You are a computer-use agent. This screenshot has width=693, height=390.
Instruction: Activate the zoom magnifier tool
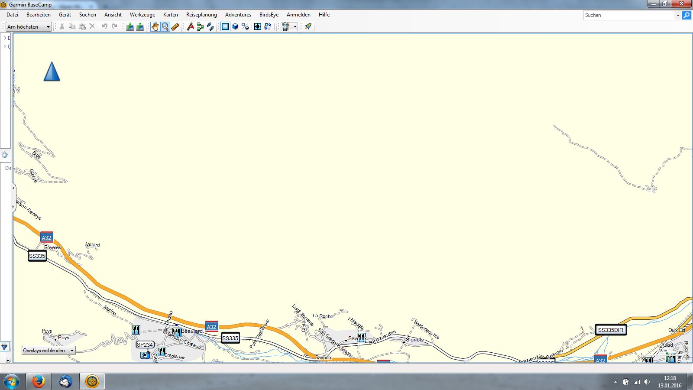coord(165,27)
